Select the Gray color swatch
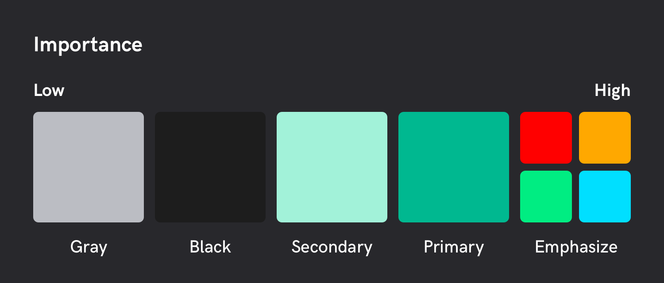 pos(89,167)
